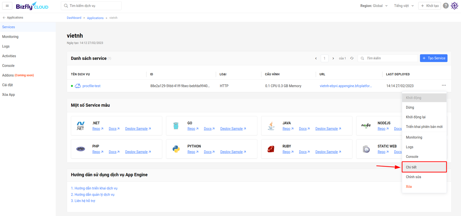Expand the Region: Global dropdown
Screen dimensions: 461x216
(374, 6)
